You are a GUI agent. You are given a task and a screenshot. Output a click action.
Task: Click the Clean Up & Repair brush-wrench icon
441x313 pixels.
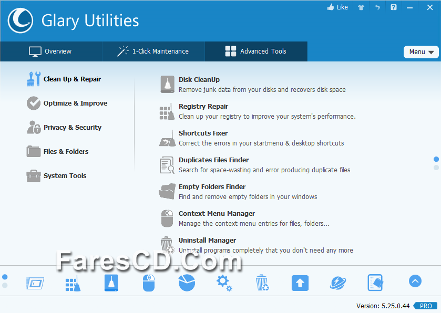click(x=34, y=79)
